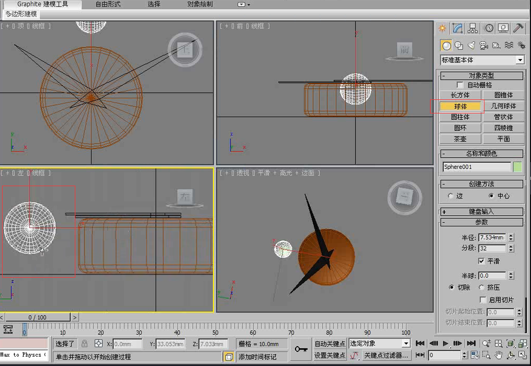Toggle the 设置关键点 set key mode
Viewport: 531px width, 366px height.
click(330, 355)
